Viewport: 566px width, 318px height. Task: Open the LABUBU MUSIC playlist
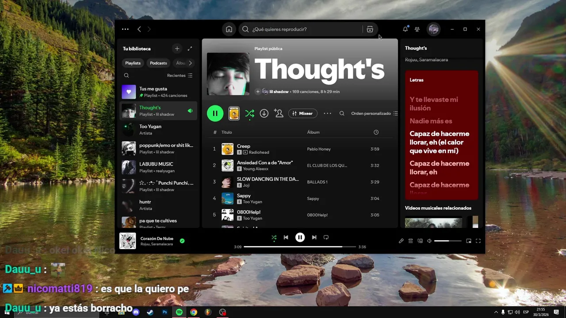click(158, 167)
